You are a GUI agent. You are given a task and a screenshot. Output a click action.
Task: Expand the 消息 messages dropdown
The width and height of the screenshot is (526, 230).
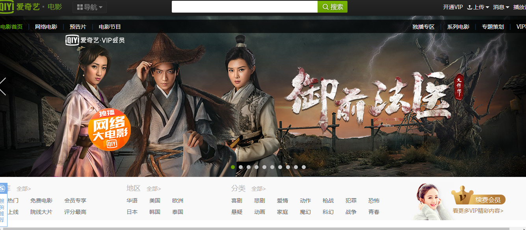tap(501, 7)
